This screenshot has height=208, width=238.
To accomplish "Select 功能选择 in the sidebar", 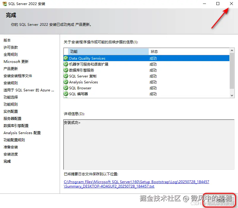I will [11, 97].
